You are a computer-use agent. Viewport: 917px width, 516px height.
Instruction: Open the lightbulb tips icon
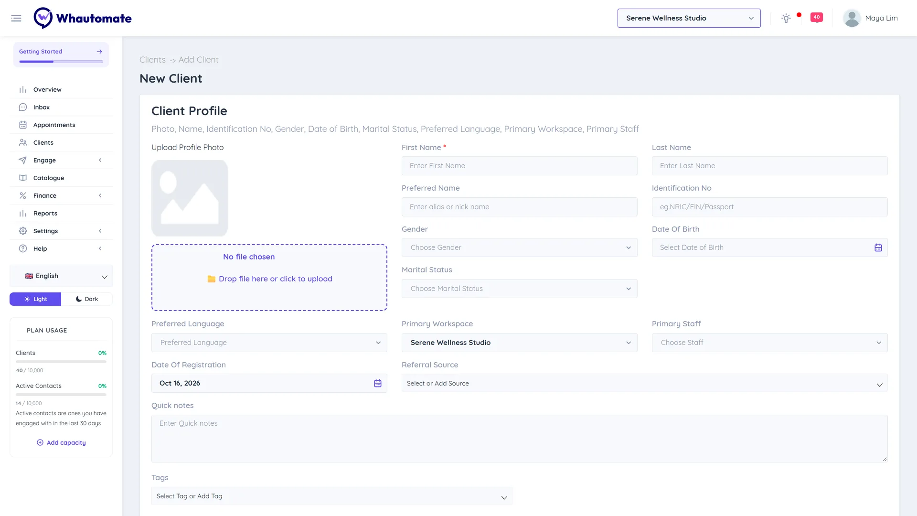786,18
